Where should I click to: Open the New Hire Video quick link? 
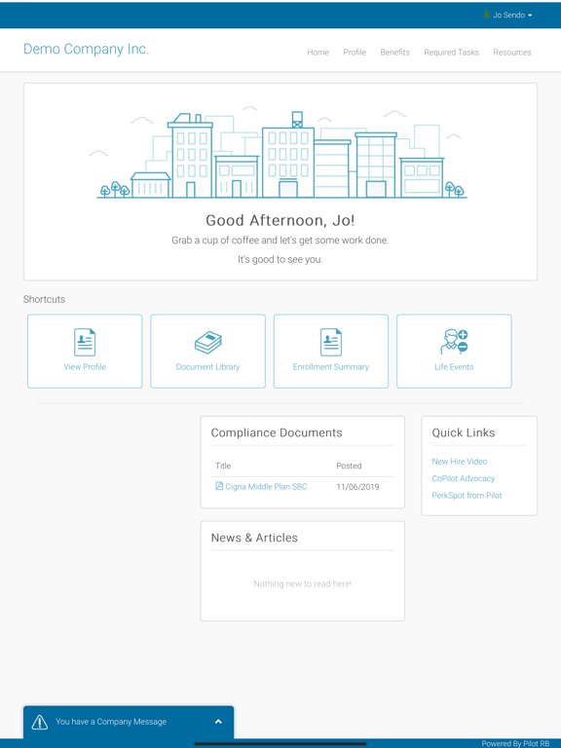(x=460, y=462)
